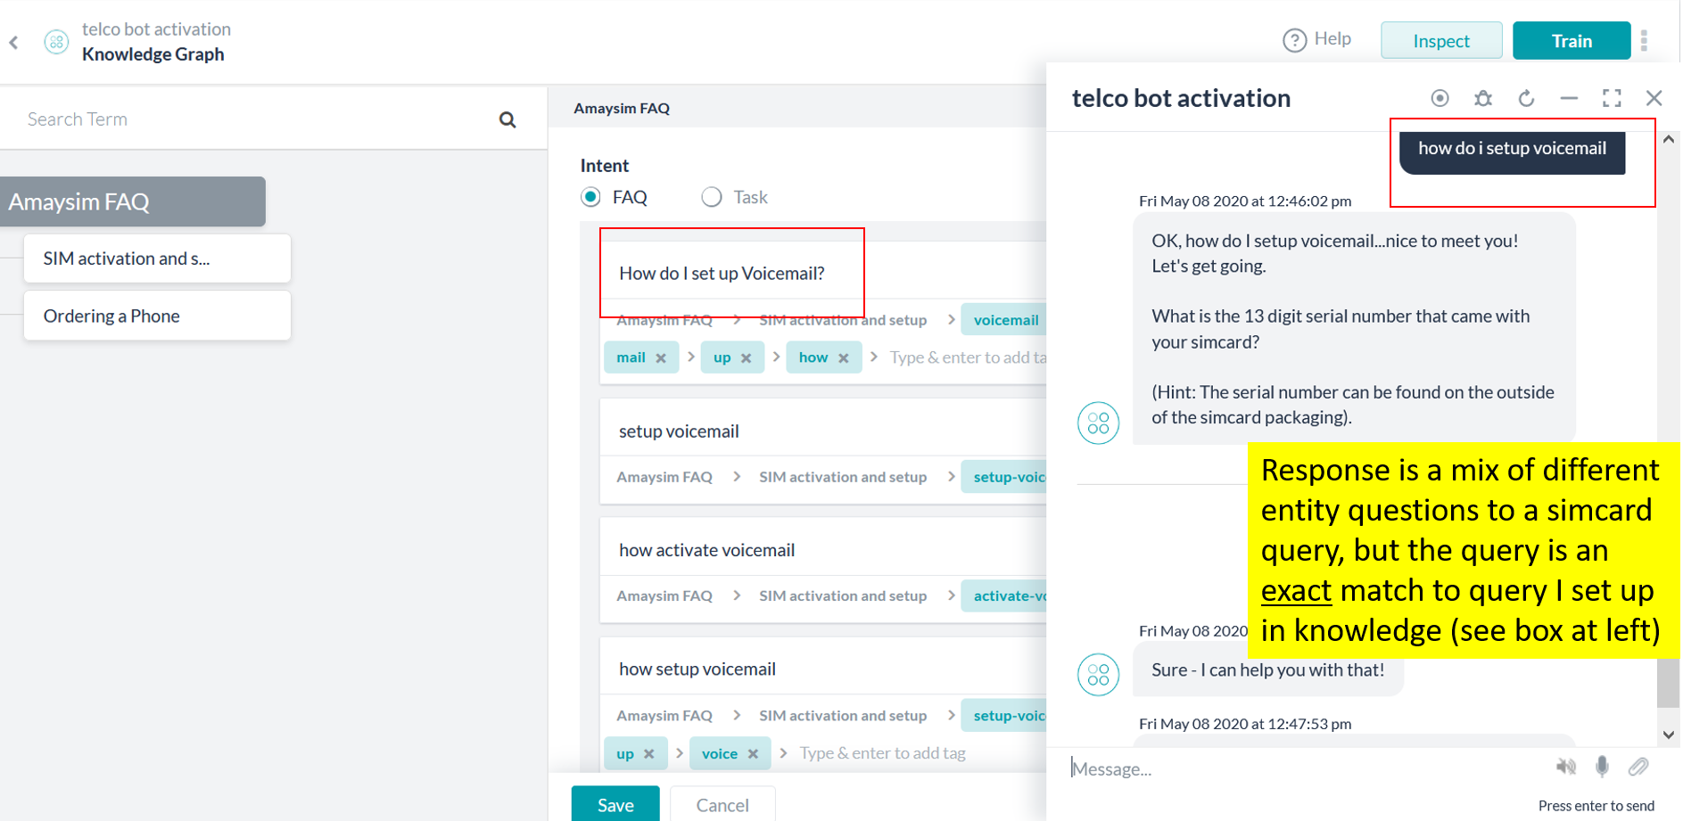The width and height of the screenshot is (1683, 821).
Task: Click the chat scrollbar thumb
Action: pyautogui.click(x=1668, y=683)
